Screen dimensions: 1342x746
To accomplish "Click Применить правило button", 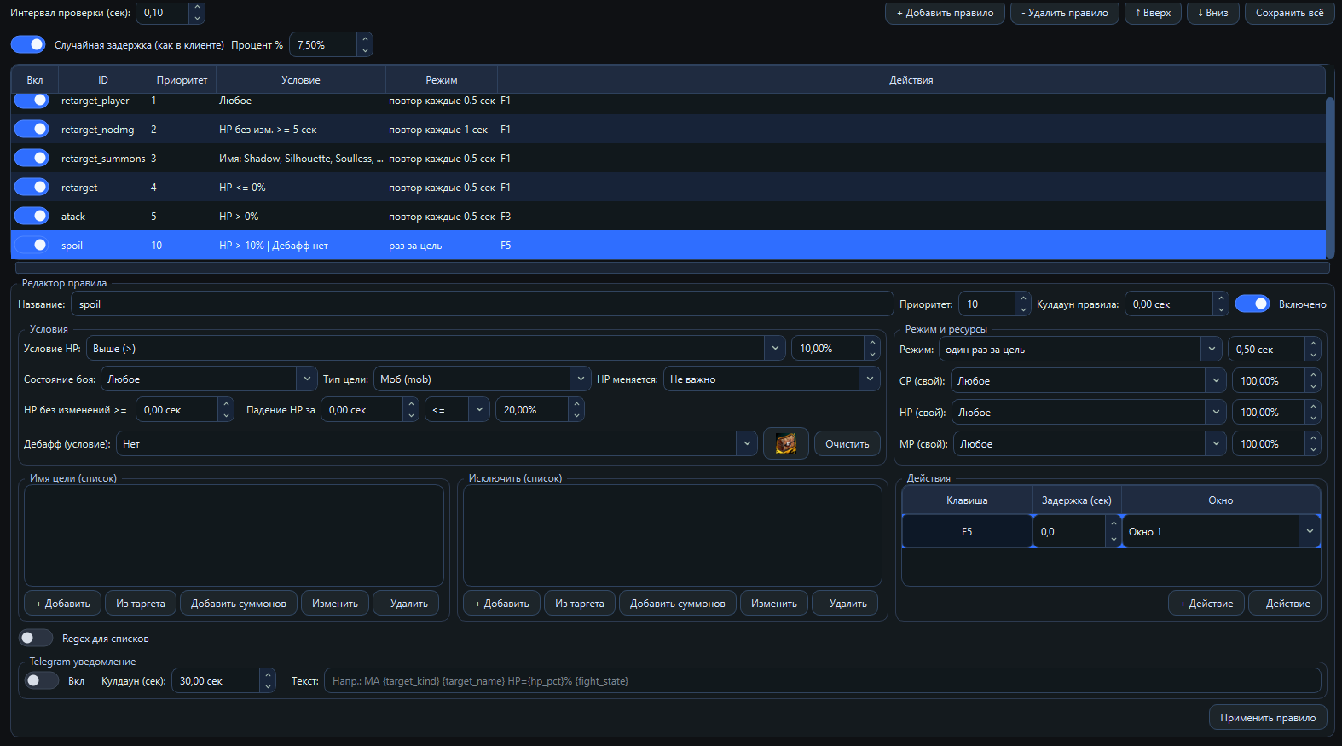I will (x=1267, y=718).
